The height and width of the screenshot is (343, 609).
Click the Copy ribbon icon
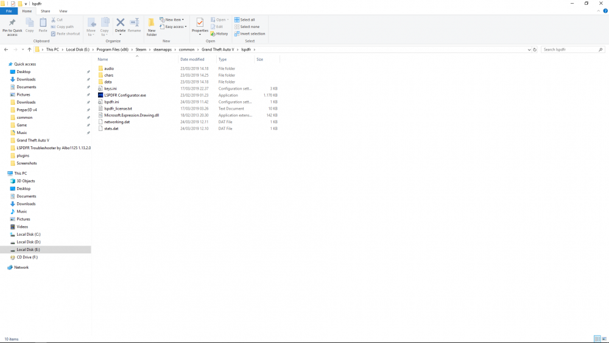[x=29, y=23]
